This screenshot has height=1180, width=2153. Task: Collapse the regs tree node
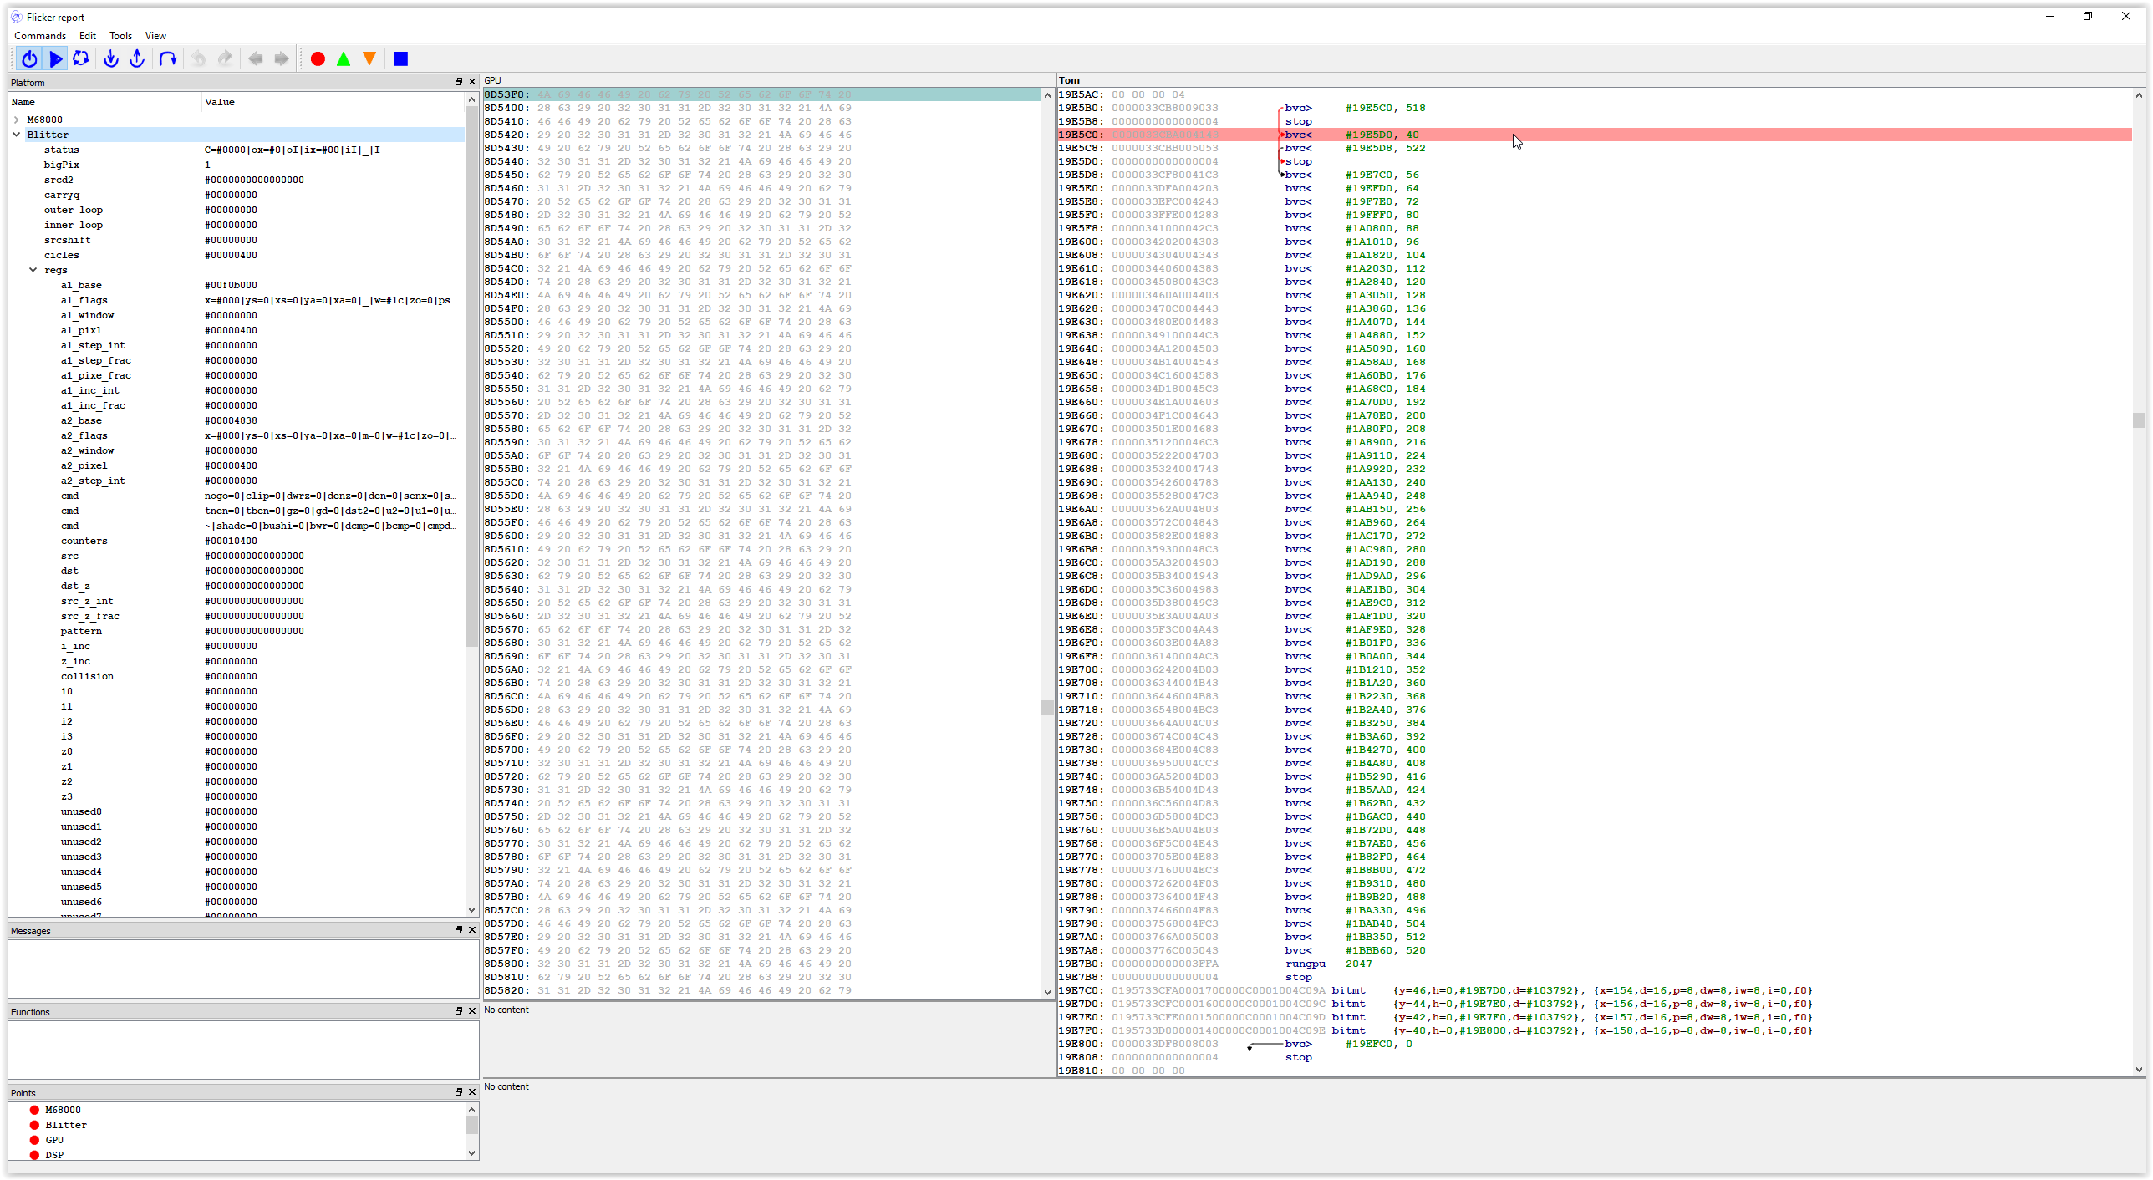click(33, 270)
